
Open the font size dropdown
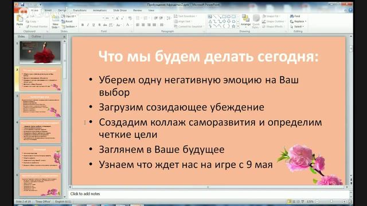click(x=112, y=18)
